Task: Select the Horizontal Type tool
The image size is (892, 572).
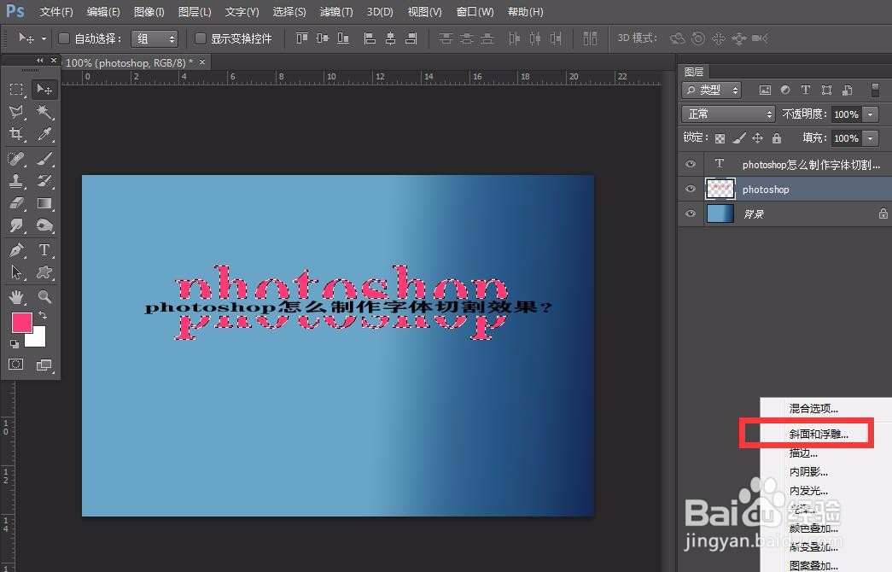Action: point(44,250)
